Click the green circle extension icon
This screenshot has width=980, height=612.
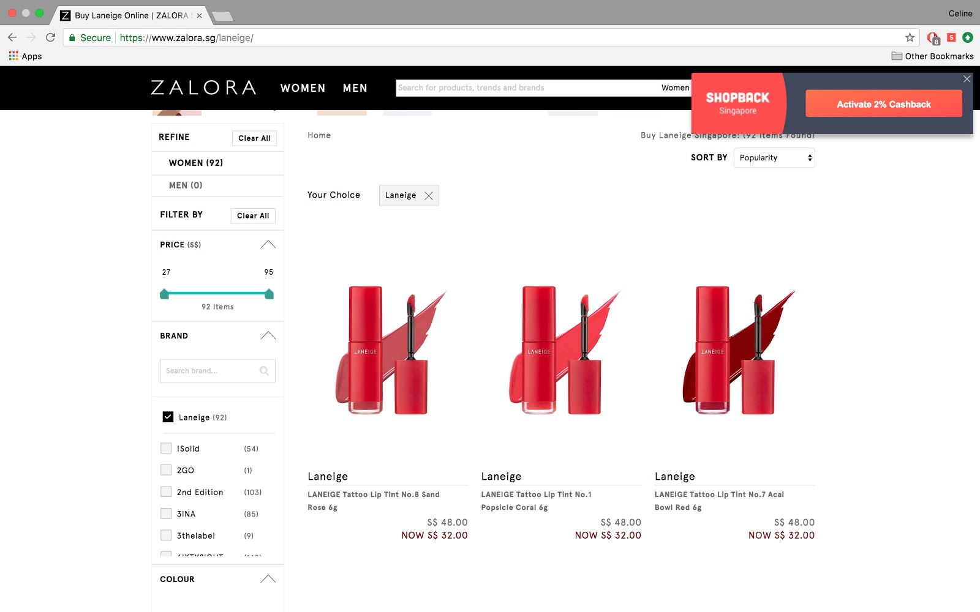pyautogui.click(x=968, y=37)
